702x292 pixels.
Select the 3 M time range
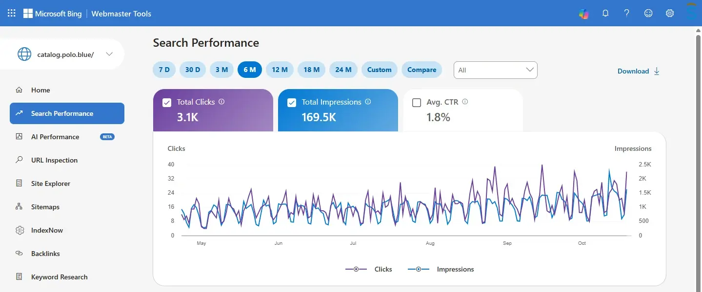point(221,70)
